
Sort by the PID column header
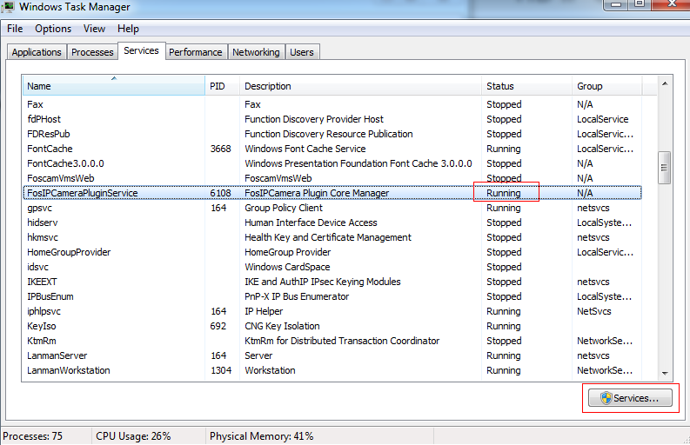tap(222, 86)
